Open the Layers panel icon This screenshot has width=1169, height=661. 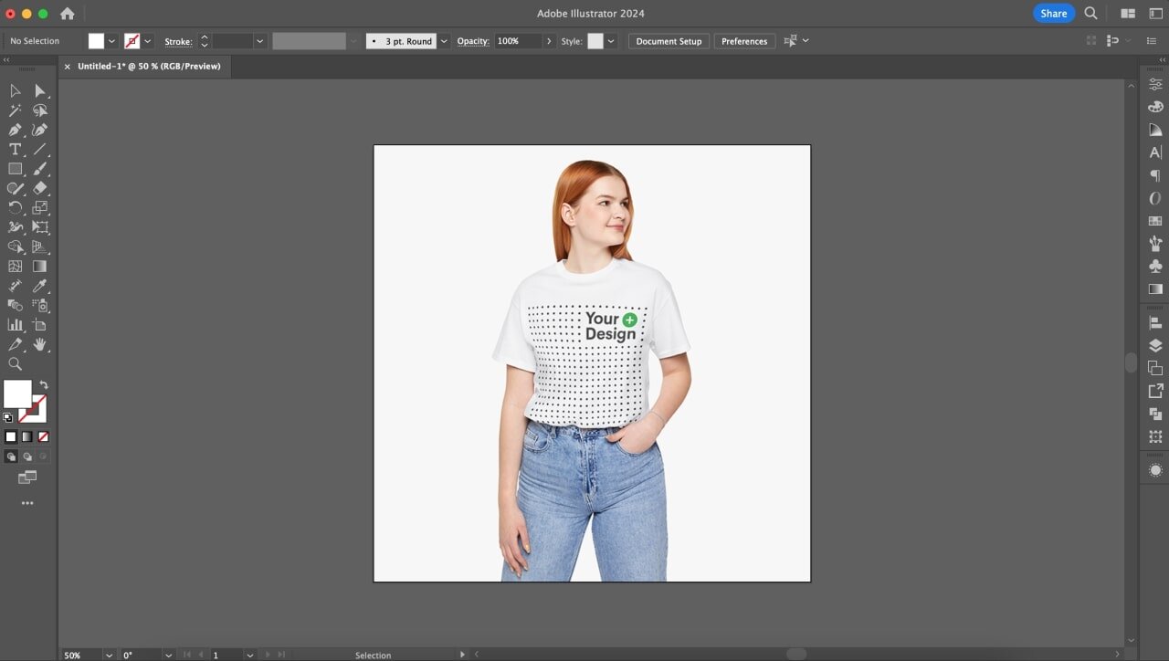[1155, 345]
